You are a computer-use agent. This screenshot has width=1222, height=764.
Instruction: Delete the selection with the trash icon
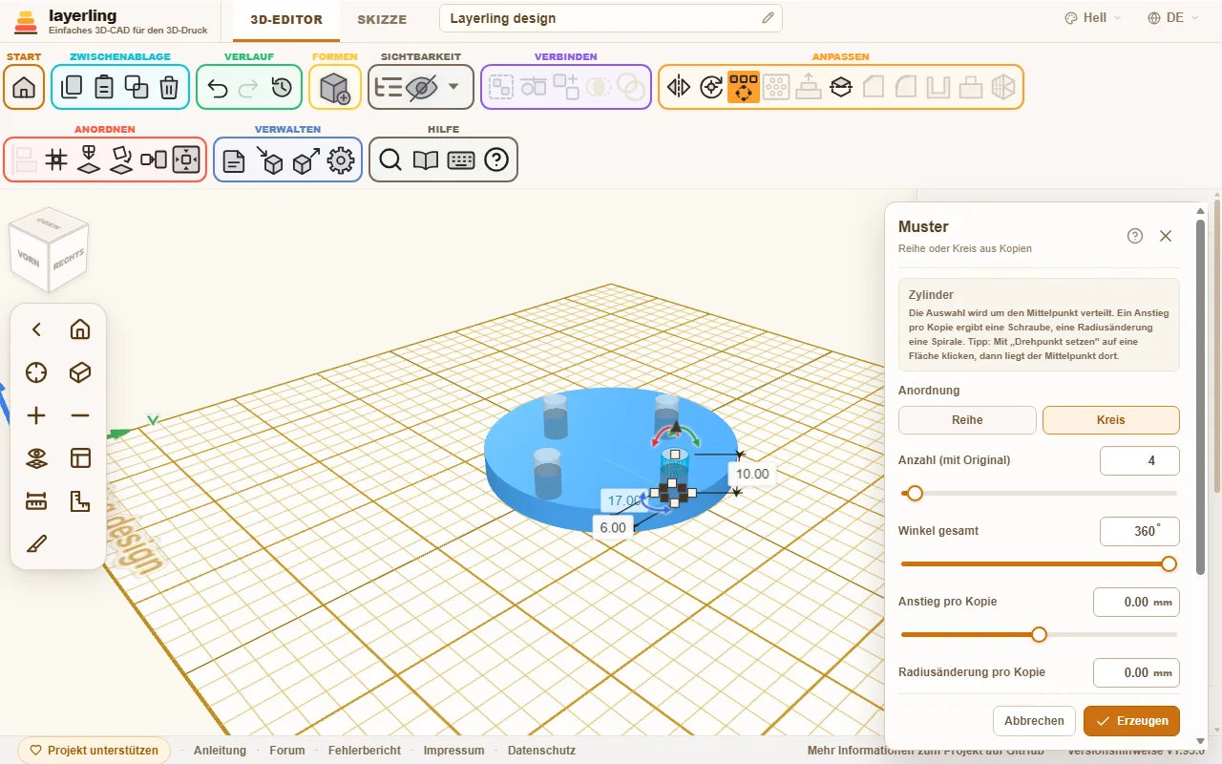[x=169, y=88]
